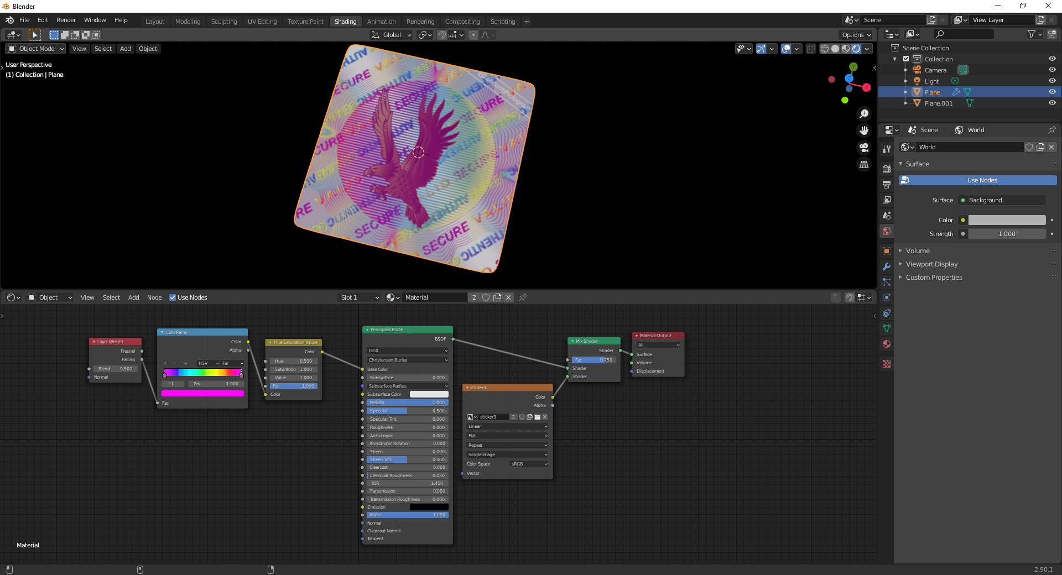Uncheck Use Nodes in the shader editor header

[173, 297]
